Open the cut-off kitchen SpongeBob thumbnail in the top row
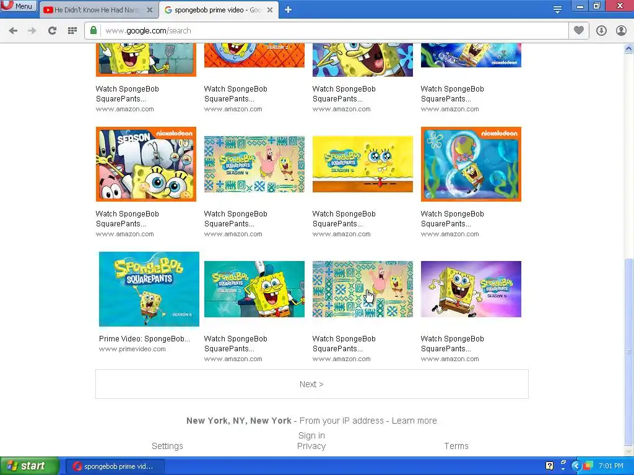The image size is (634, 475). [x=146, y=60]
